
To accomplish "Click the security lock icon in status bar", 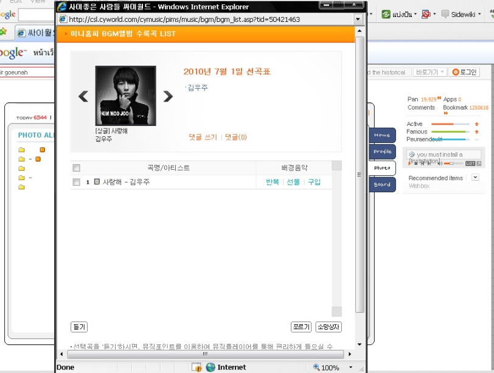I will click(x=197, y=368).
